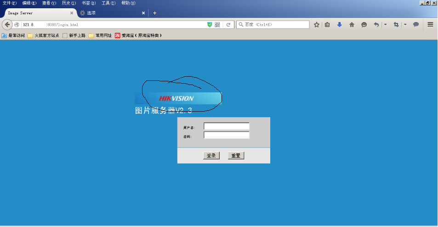Open a new tab with the plus button
The height and width of the screenshot is (227, 438).
[x=154, y=13]
